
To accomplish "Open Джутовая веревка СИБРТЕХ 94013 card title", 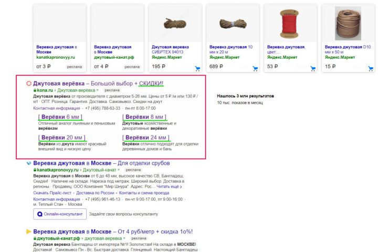I will click(170, 49).
